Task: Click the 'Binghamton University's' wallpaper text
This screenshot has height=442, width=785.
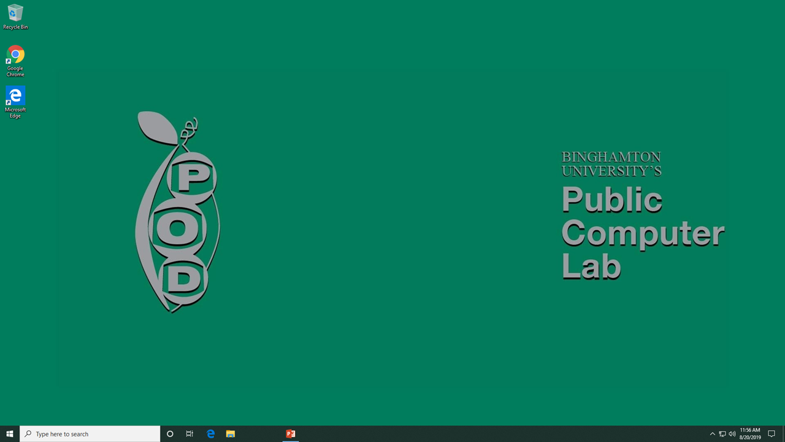Action: [x=611, y=164]
